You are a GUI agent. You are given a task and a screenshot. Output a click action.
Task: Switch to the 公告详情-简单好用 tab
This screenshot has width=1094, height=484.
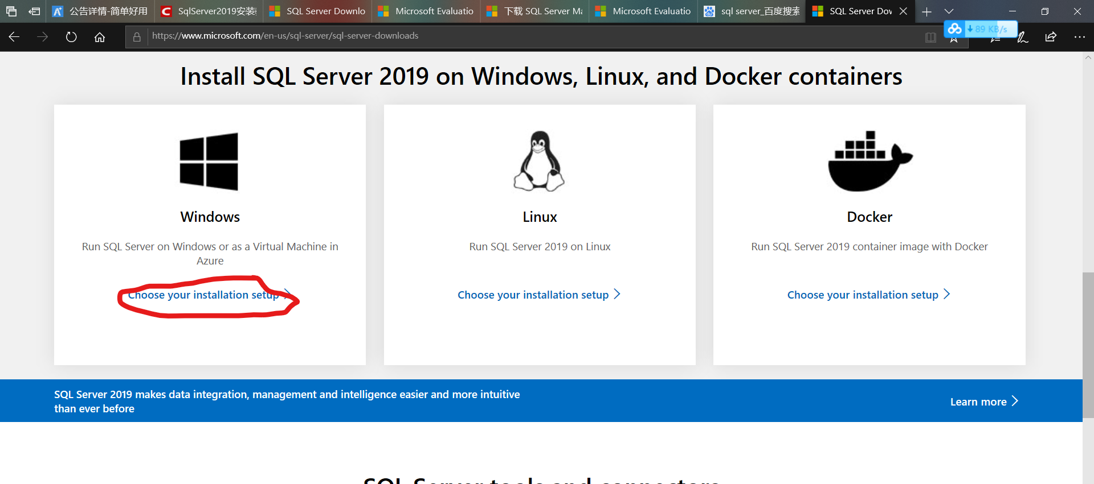coord(100,11)
